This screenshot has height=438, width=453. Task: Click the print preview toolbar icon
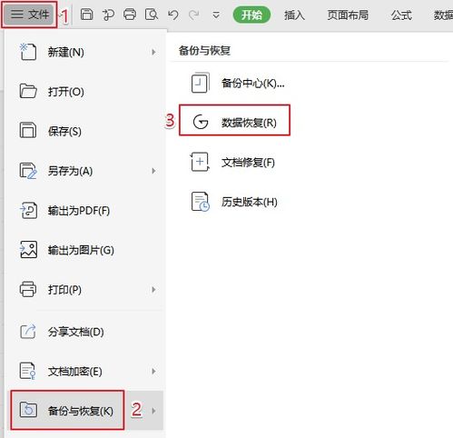pyautogui.click(x=152, y=15)
